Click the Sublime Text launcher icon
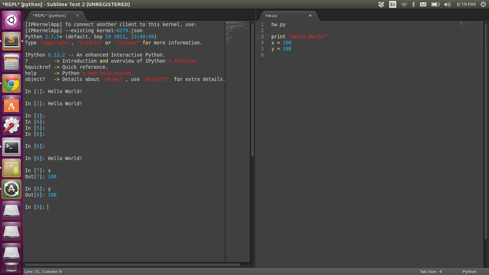This screenshot has height=275, width=489. coord(12,41)
